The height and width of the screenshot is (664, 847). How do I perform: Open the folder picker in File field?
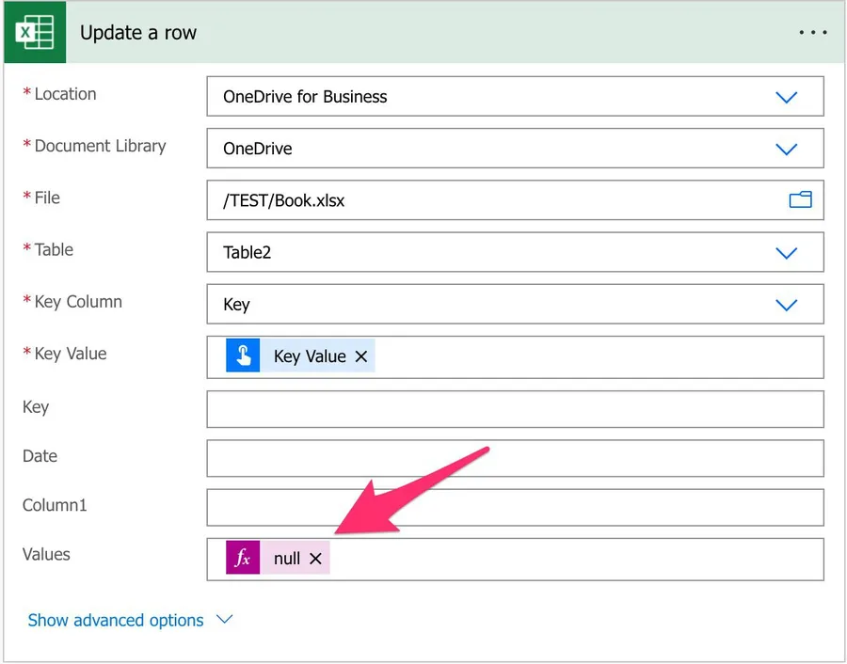pos(800,199)
